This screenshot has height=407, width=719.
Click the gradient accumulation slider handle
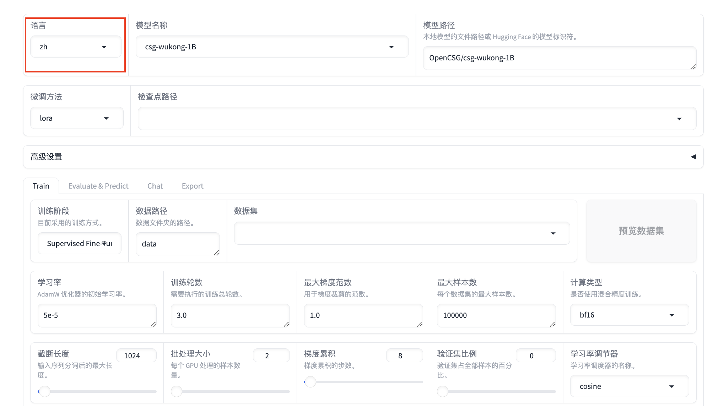point(310,382)
